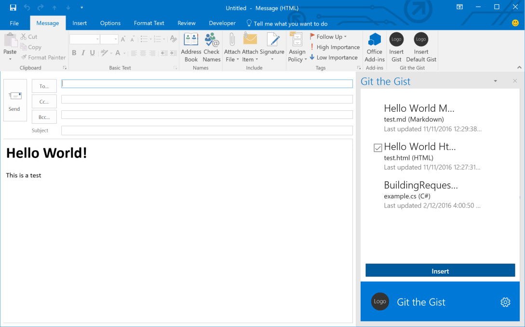525x327 pixels.
Task: Expand the Basic Text dialog launcher
Action: [x=175, y=68]
